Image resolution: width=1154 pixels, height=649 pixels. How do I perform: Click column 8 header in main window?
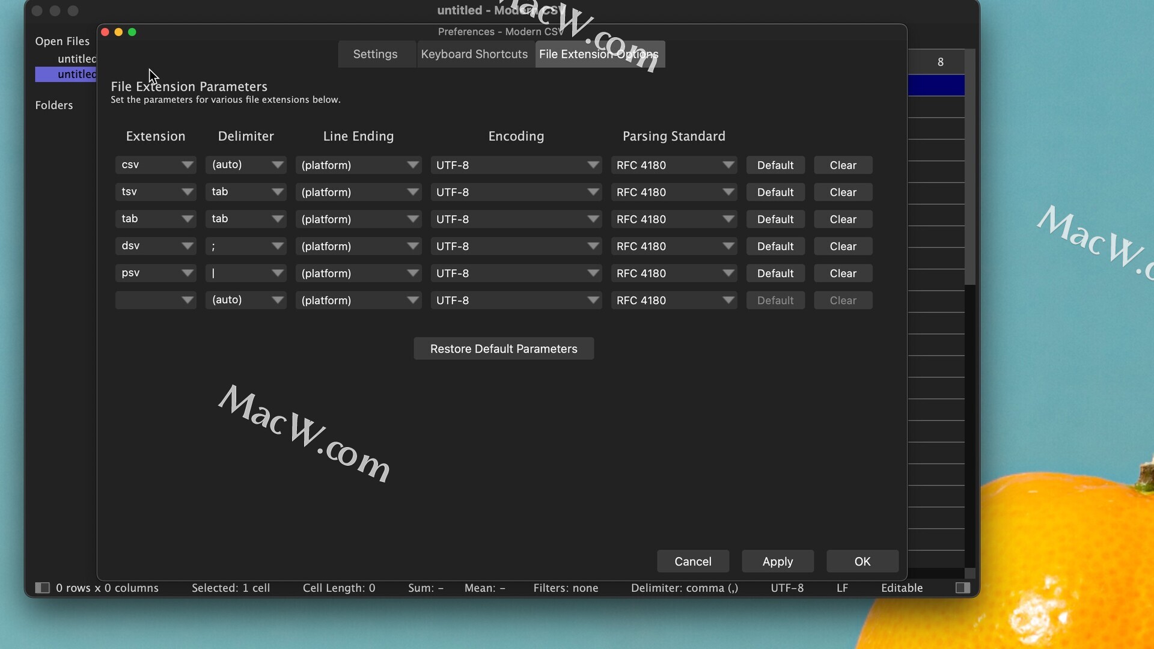pyautogui.click(x=936, y=62)
